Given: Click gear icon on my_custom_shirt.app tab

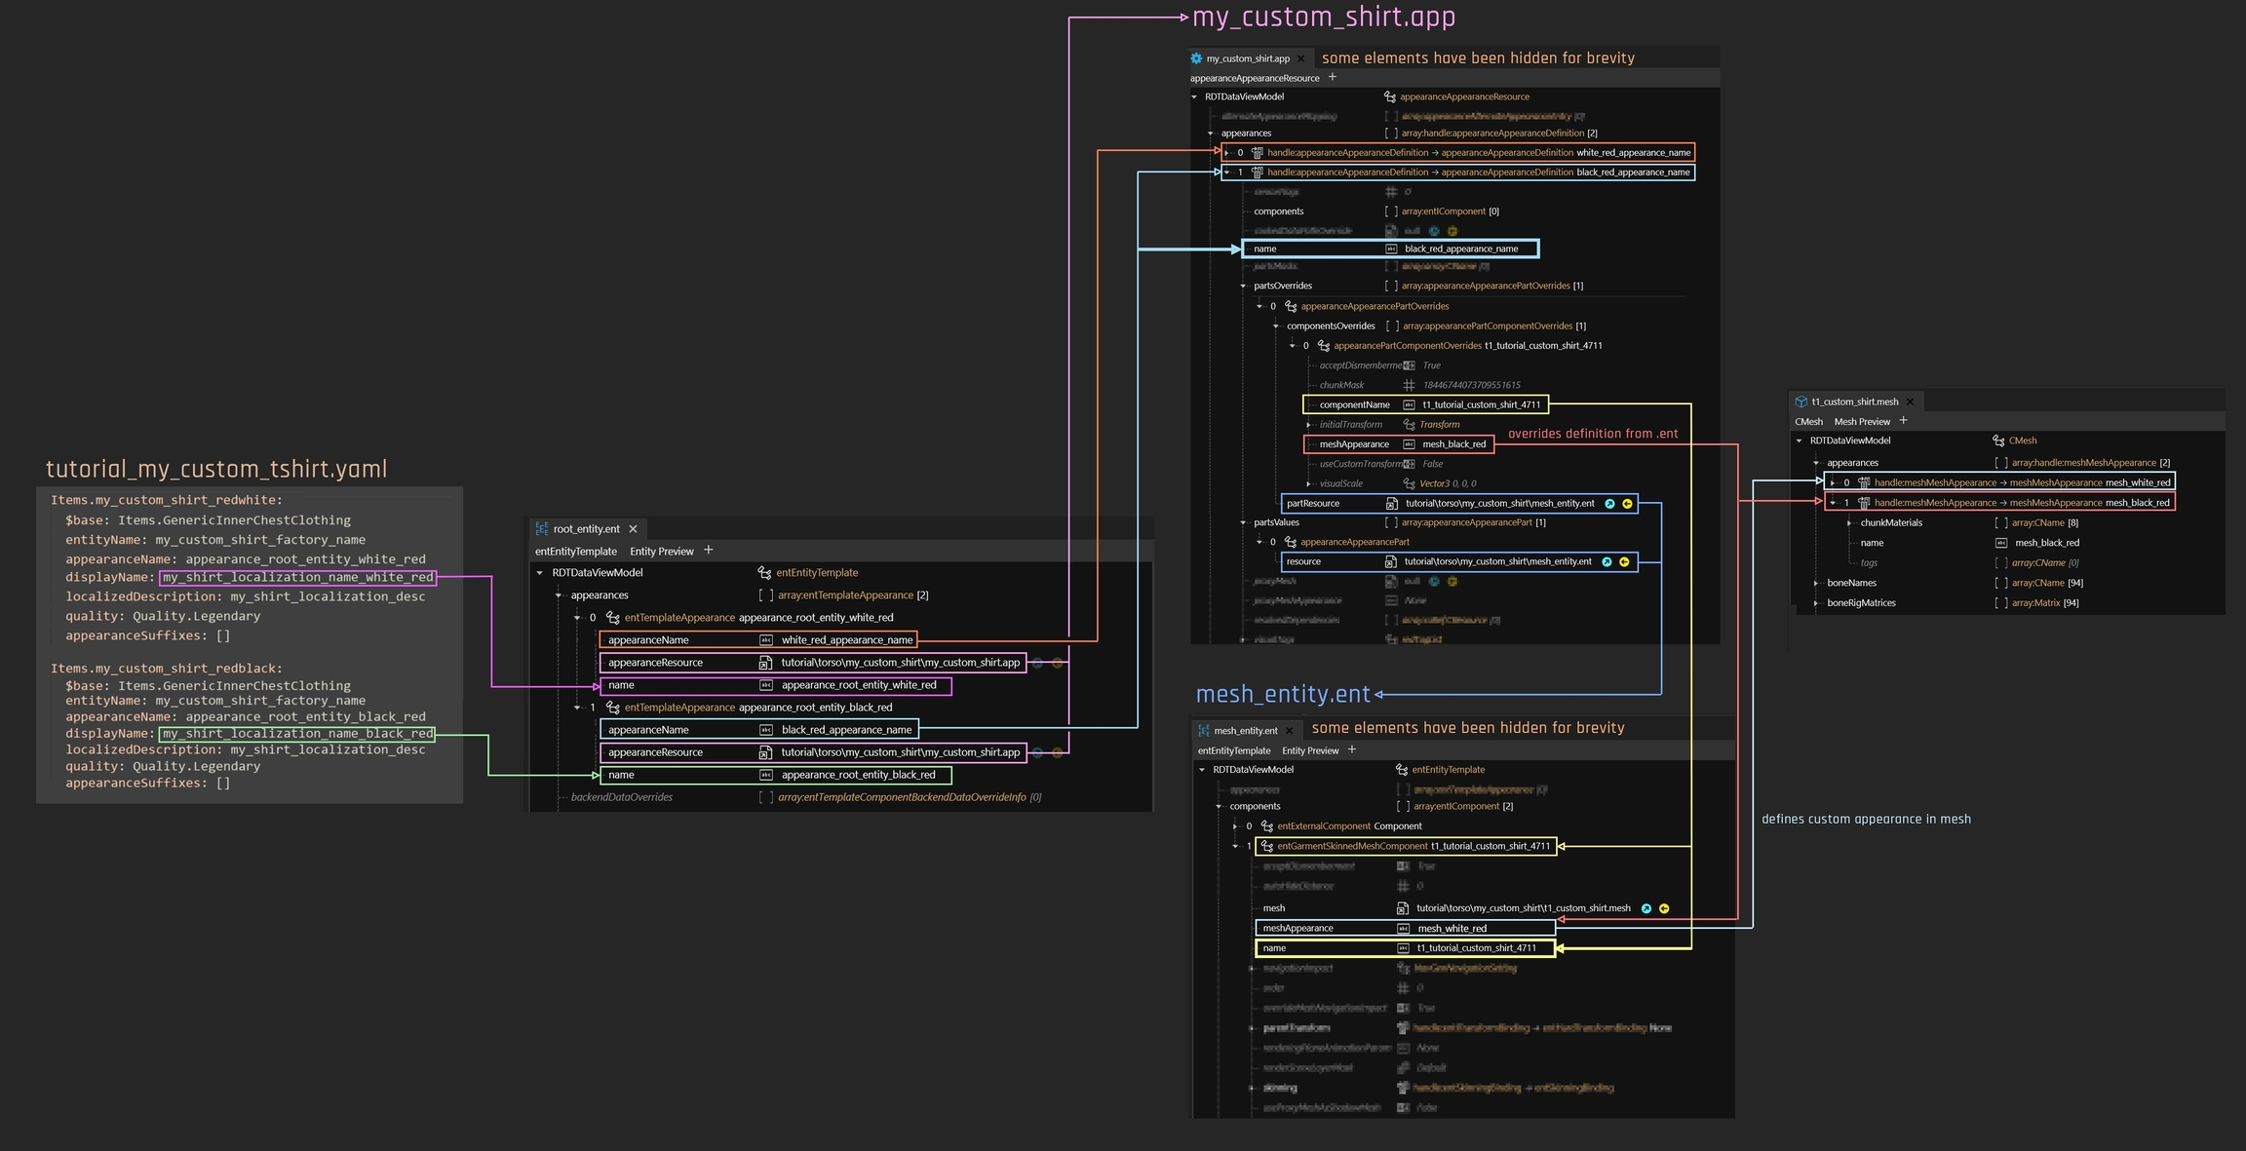Looking at the screenshot, I should pyautogui.click(x=1196, y=58).
